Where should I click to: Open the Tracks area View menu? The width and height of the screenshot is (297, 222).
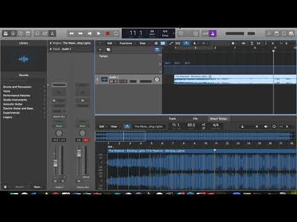142,43
